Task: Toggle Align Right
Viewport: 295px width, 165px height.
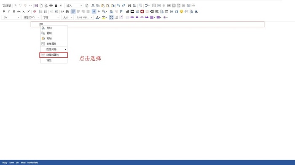Action: (83, 11)
